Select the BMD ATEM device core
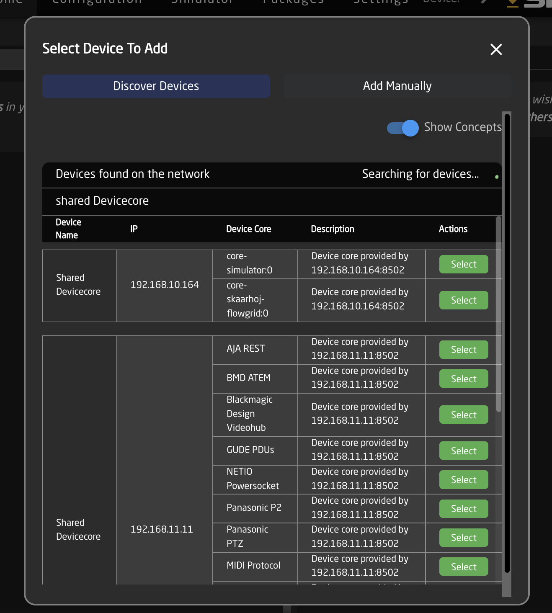Screen dimensions: 552x613 click(463, 379)
